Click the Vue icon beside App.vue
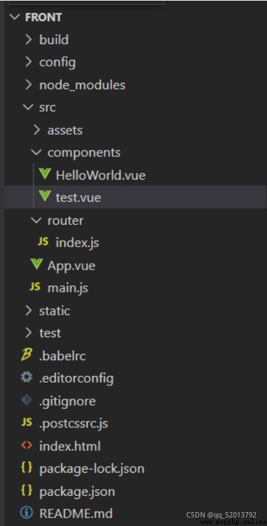 click(x=36, y=265)
